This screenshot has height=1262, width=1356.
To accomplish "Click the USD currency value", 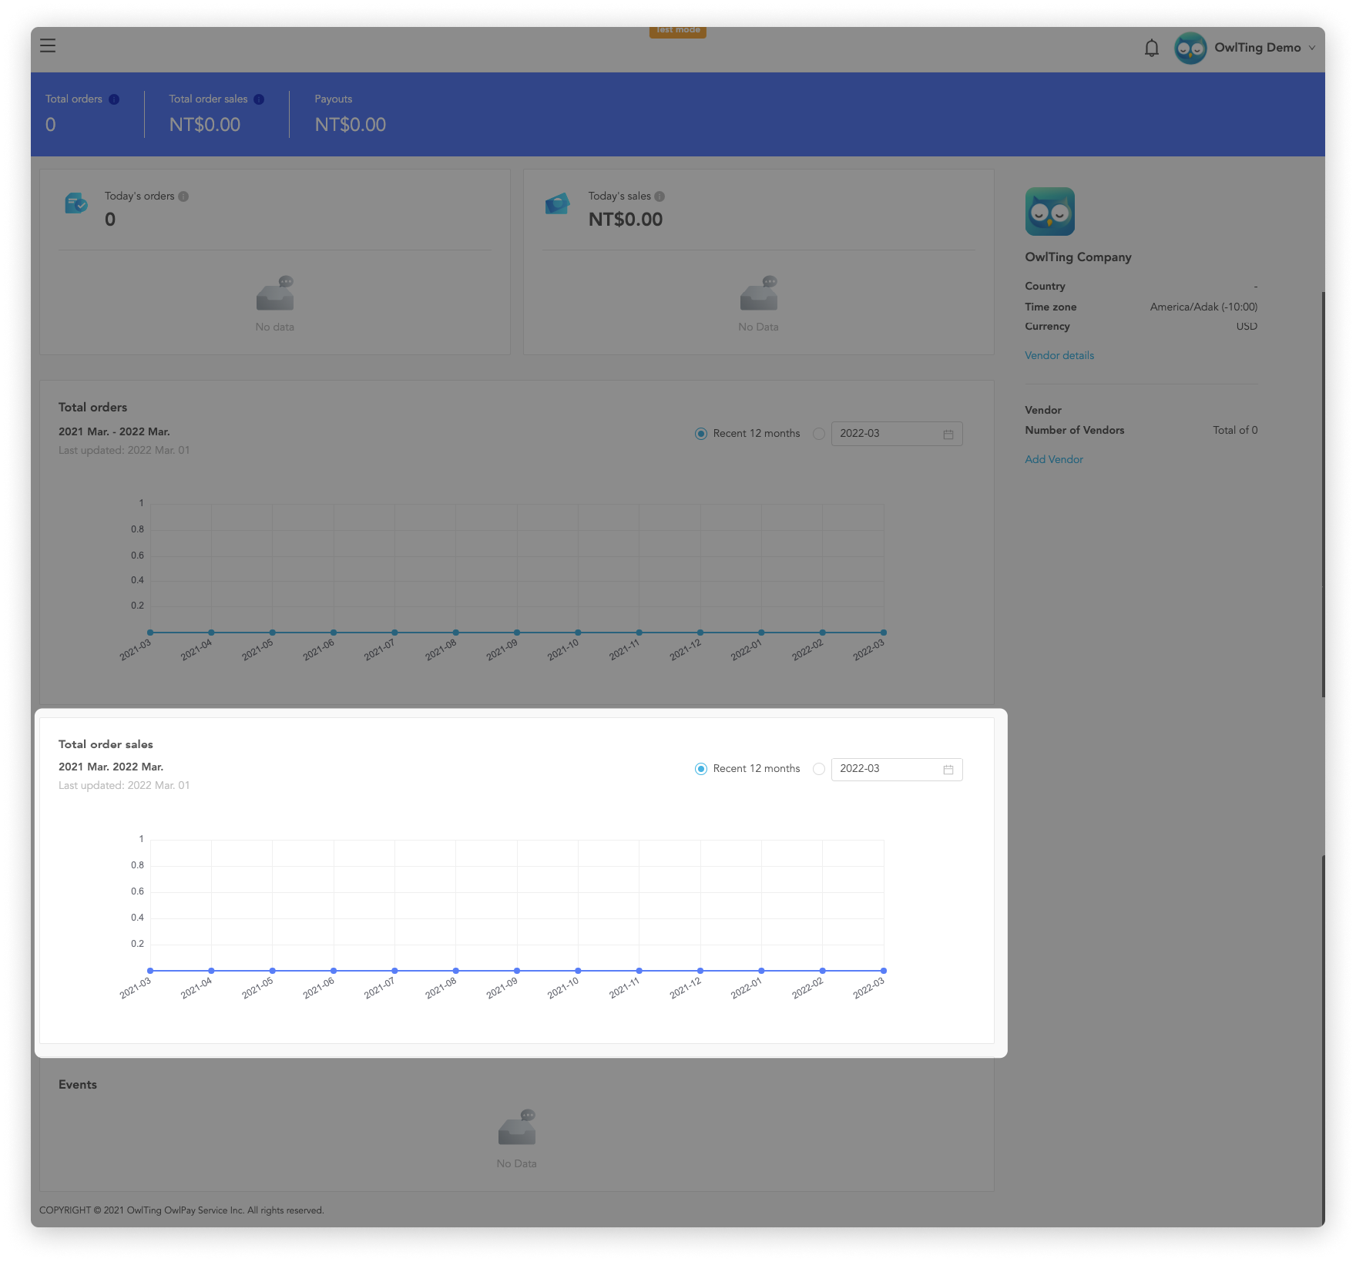I will [1247, 326].
